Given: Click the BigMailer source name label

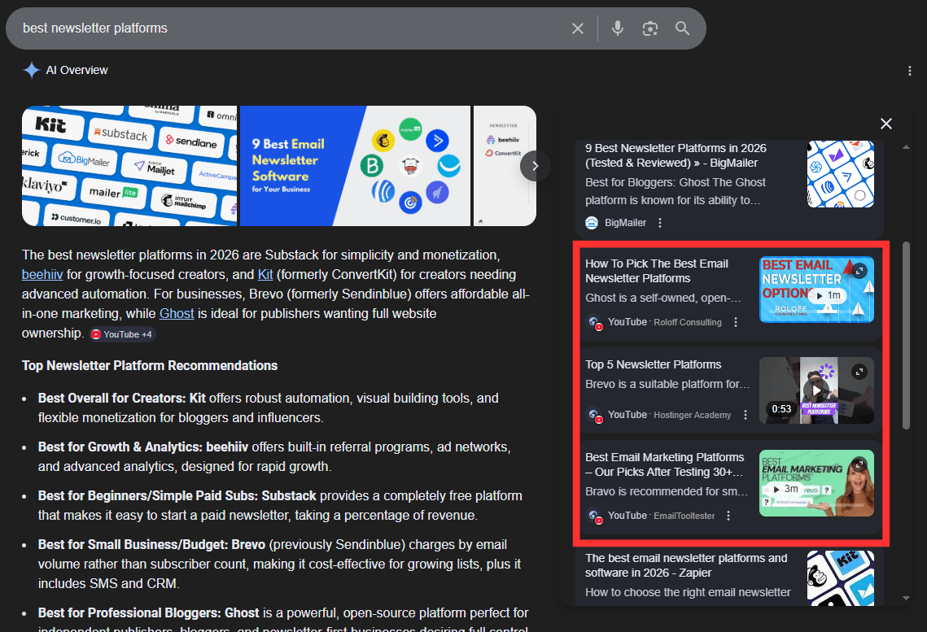Looking at the screenshot, I should [x=626, y=223].
